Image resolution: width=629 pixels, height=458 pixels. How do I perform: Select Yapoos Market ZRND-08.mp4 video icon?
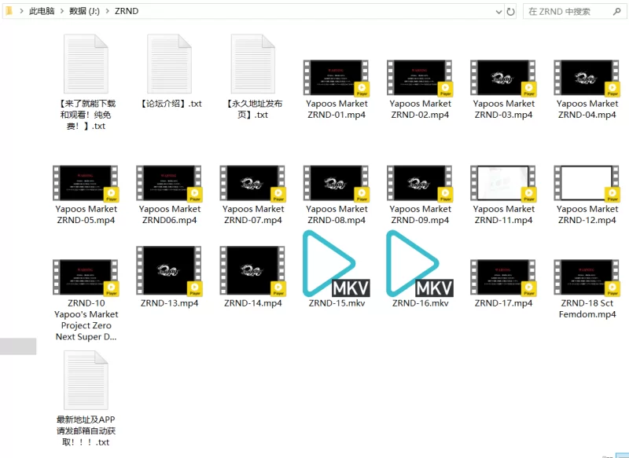pyautogui.click(x=337, y=184)
